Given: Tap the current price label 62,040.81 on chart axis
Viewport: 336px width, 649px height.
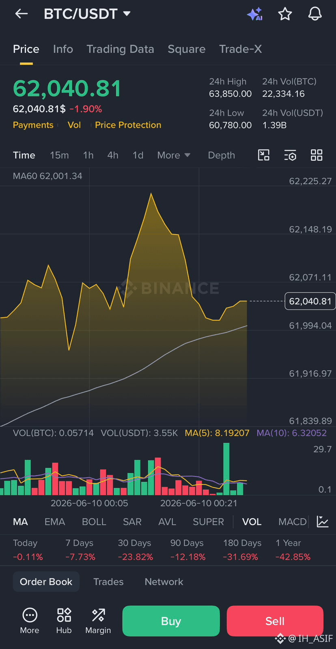Looking at the screenshot, I should (x=310, y=301).
